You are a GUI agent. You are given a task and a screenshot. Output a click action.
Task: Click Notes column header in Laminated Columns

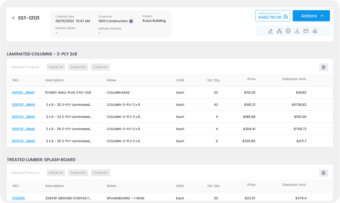[111, 80]
